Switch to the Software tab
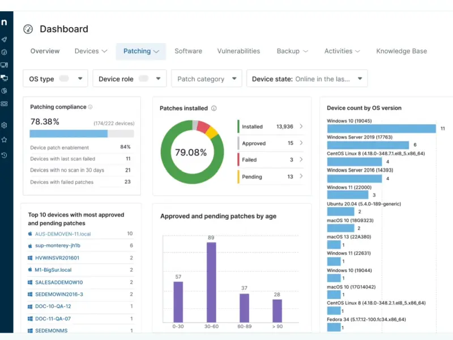The image size is (453, 340). click(x=188, y=51)
